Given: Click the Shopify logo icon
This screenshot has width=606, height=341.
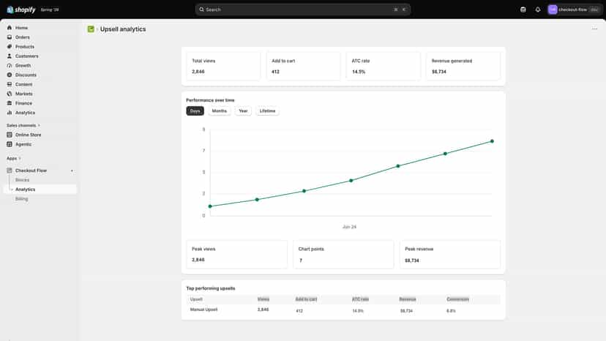Looking at the screenshot, I should 10,10.
